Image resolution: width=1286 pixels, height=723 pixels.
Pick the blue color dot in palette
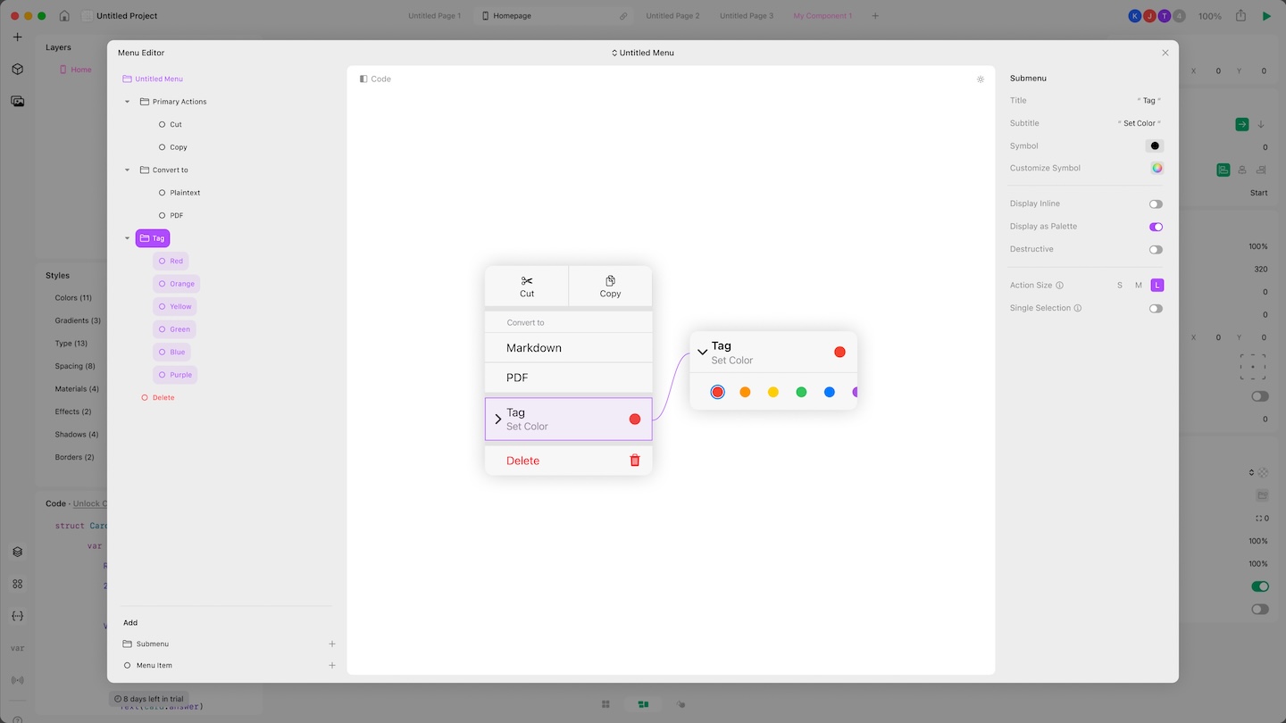[830, 392]
